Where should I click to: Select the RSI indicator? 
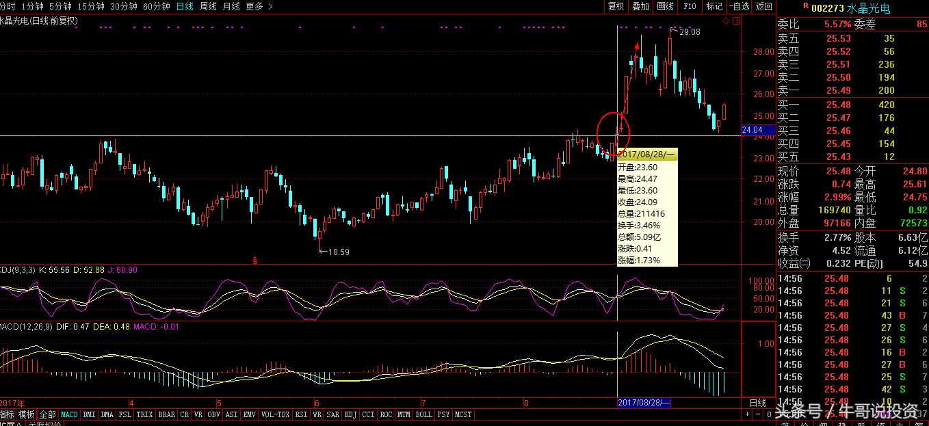click(301, 414)
